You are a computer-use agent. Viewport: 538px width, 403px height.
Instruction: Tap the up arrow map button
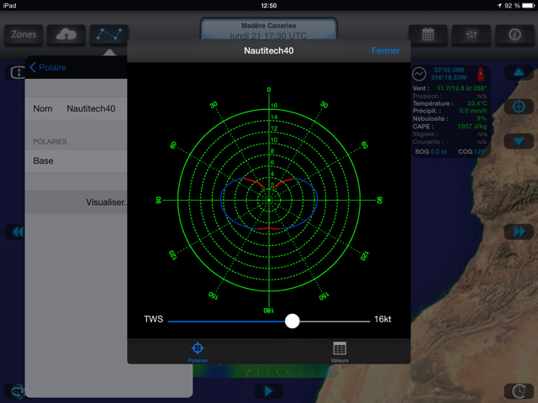pyautogui.click(x=519, y=73)
